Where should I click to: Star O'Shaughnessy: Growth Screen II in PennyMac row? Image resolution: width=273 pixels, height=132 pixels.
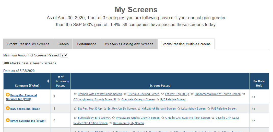pyautogui.click(x=244, y=94)
